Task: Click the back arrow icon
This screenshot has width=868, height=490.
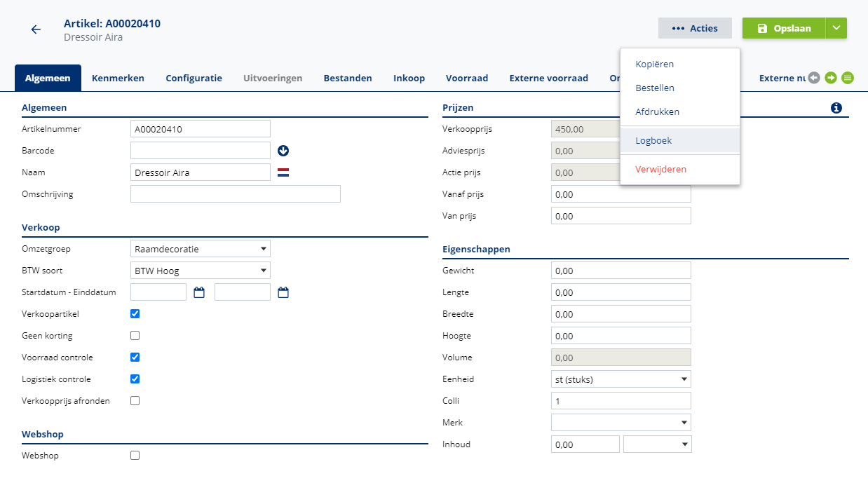Action: pyautogui.click(x=36, y=29)
